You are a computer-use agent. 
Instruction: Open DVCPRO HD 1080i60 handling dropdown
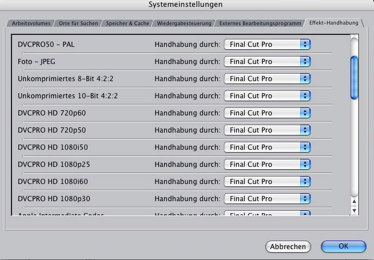click(x=266, y=182)
